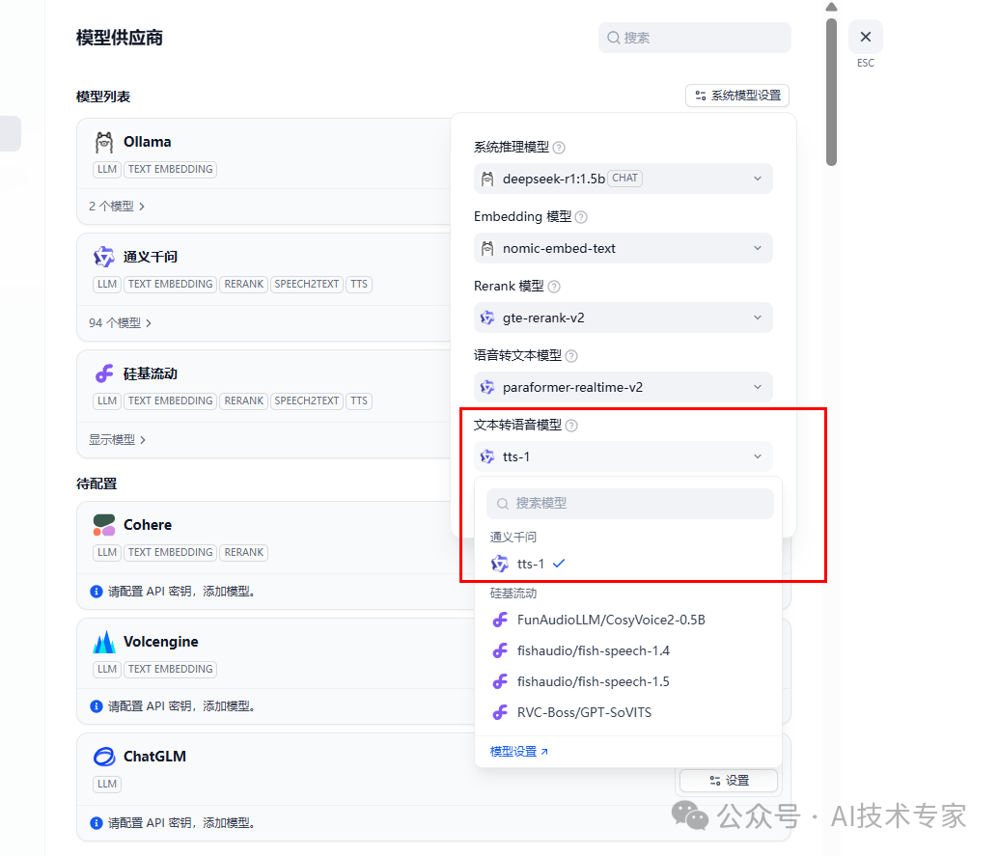This screenshot has width=998, height=856.
Task: Click the 硅基流动 group label in dropdown
Action: click(x=513, y=594)
